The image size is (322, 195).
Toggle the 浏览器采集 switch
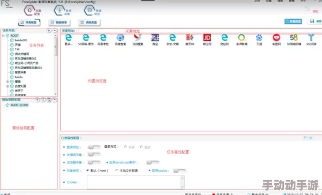tap(94, 163)
